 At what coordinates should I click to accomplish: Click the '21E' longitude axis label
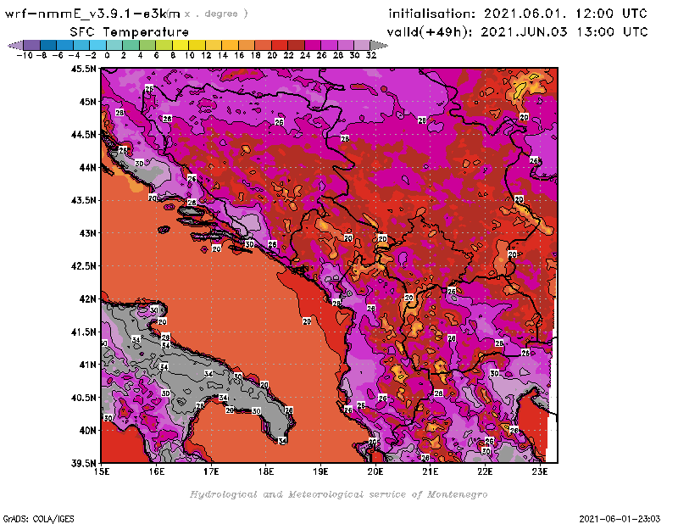tap(431, 471)
